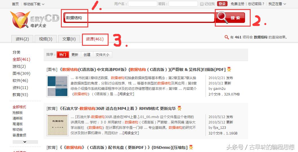Image resolution: width=298 pixels, height=152 pixels.
Task: Click magnifier icon beside 461 results summary
Action: 227,37
